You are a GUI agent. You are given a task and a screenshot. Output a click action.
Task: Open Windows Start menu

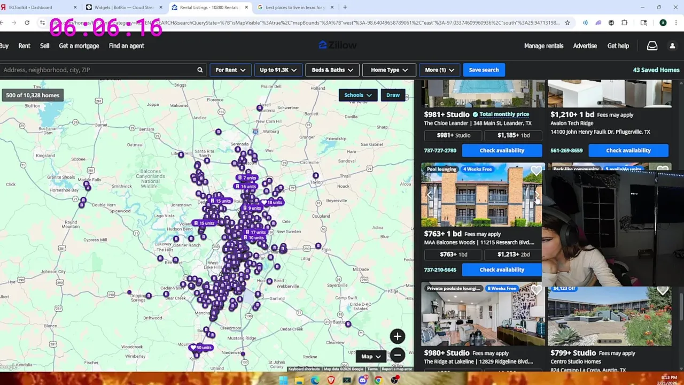pyautogui.click(x=283, y=380)
